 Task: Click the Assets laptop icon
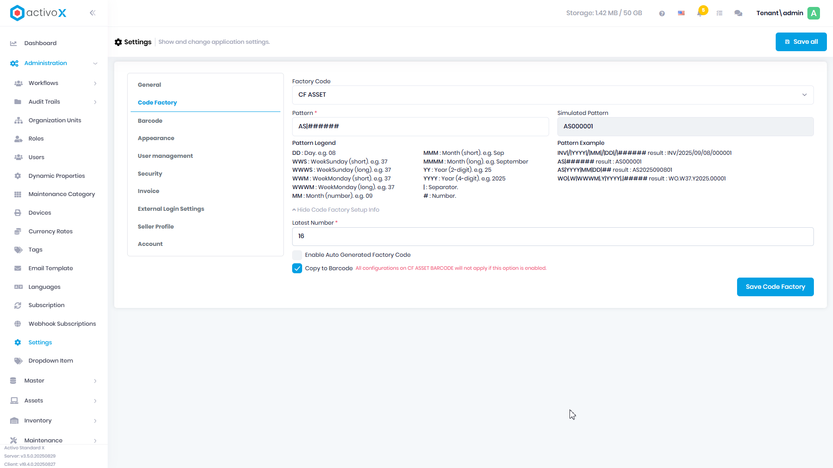pyautogui.click(x=14, y=401)
